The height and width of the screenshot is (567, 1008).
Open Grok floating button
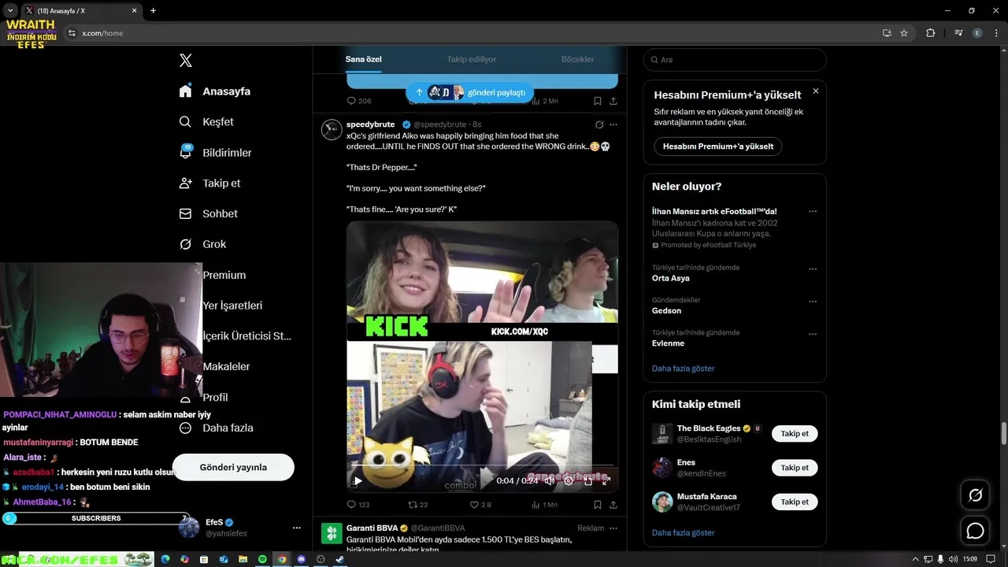click(975, 495)
